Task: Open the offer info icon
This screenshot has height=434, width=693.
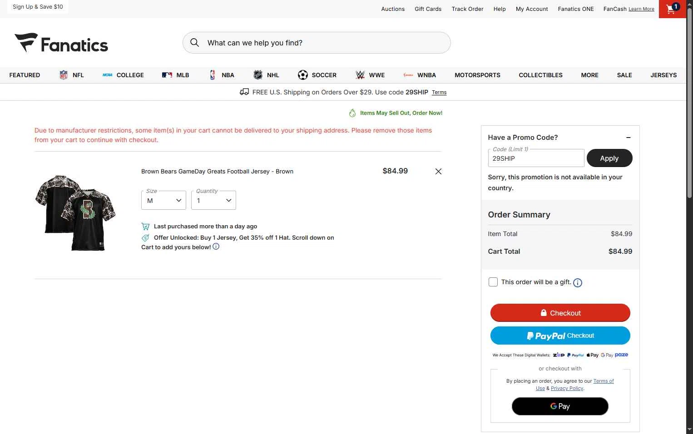Action: point(216,247)
